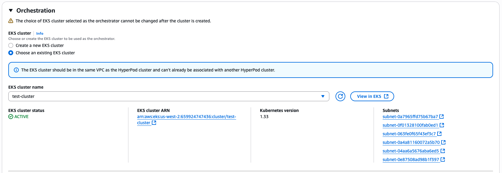502x173 pixels.
Task: Click external link icon beside subnet-0f01328100fab0ed1
Action: pyautogui.click(x=442, y=125)
